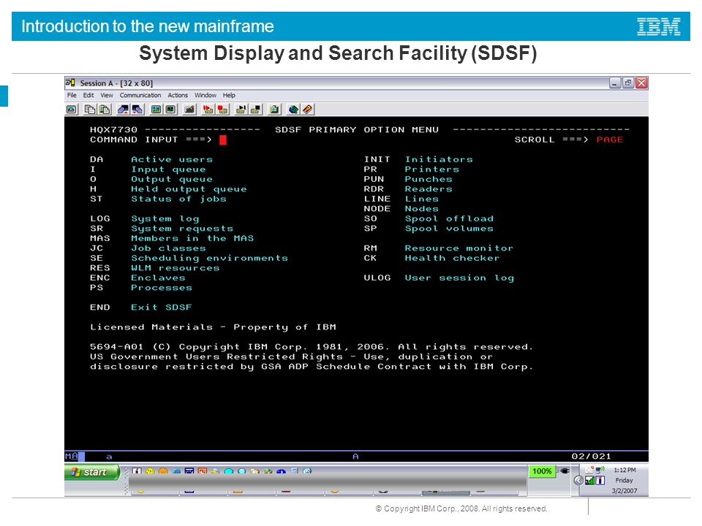Click the 'Initiators' option text
702x526 pixels.
[x=439, y=159]
